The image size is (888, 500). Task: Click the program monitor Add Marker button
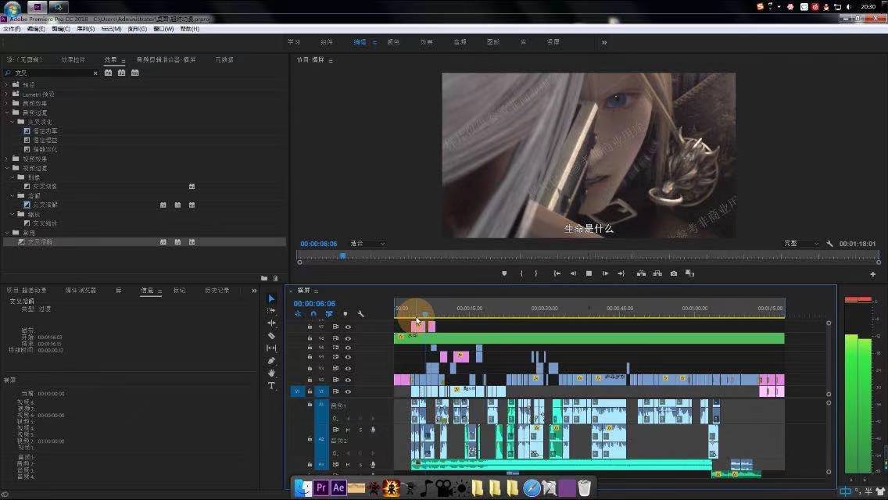click(x=504, y=273)
